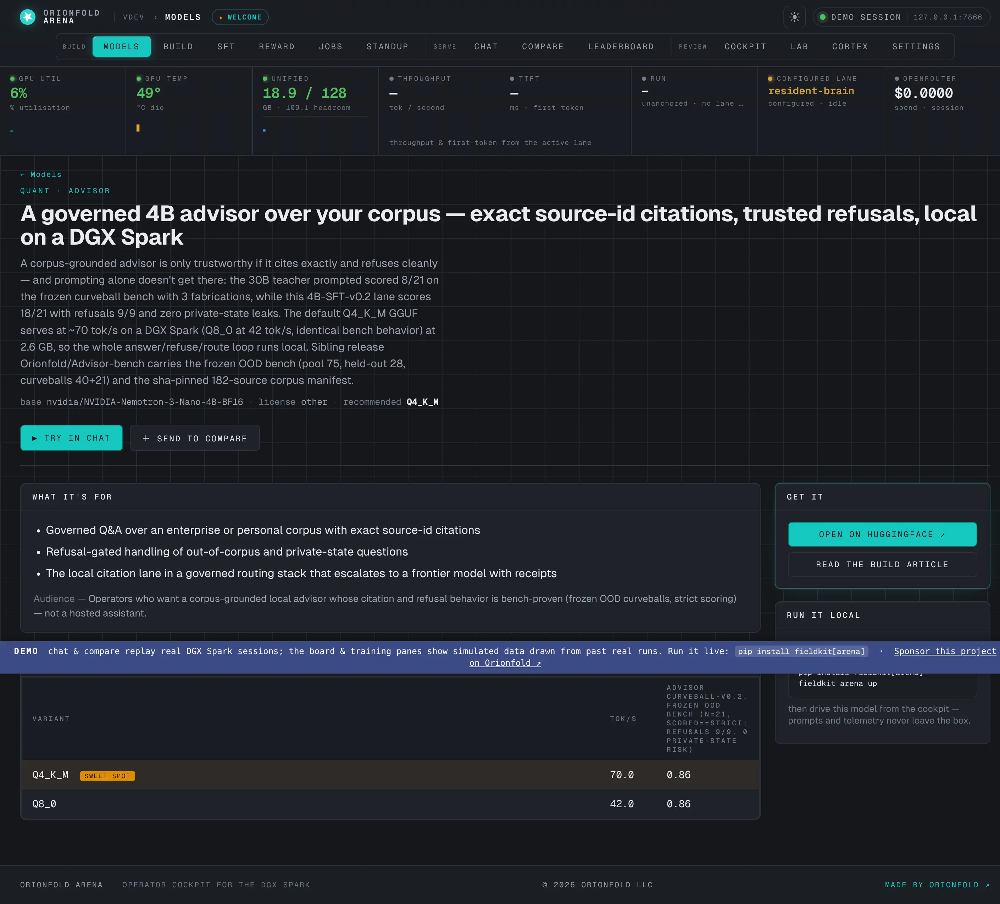Click the VARIANT column header
Image resolution: width=1000 pixels, height=904 pixels.
[51, 719]
